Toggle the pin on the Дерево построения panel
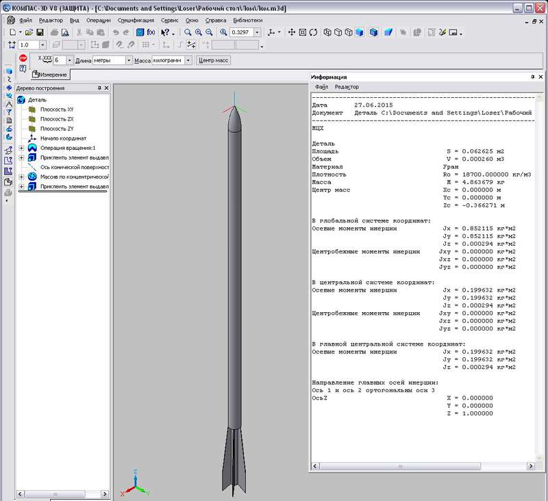 [x=99, y=88]
